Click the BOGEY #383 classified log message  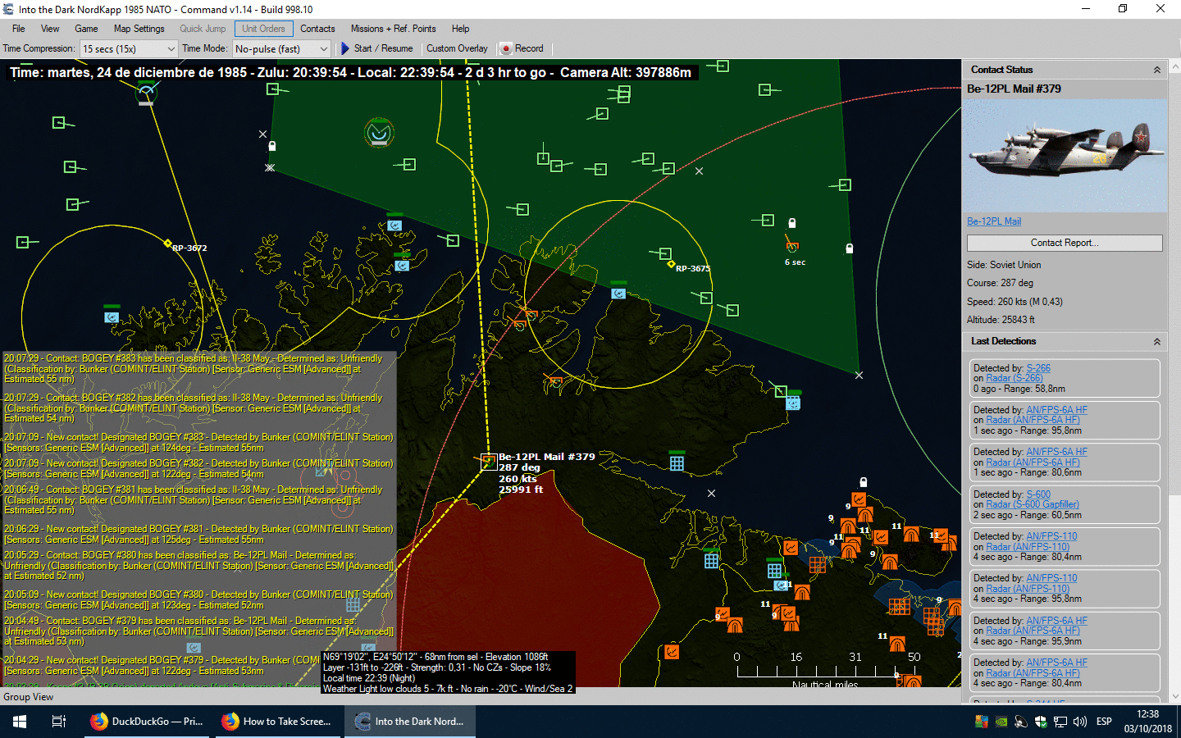pyautogui.click(x=194, y=369)
